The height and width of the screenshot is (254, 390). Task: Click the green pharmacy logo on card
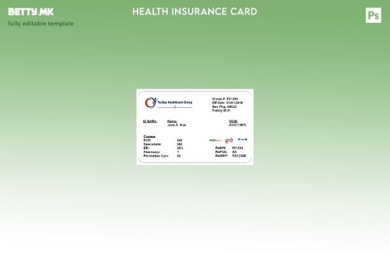point(216,140)
